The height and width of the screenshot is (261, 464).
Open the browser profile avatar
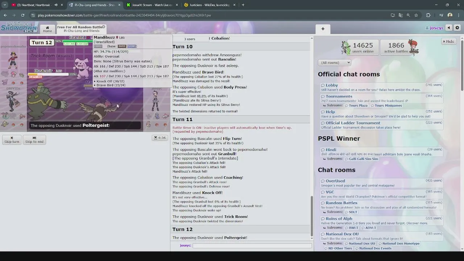[450, 15]
